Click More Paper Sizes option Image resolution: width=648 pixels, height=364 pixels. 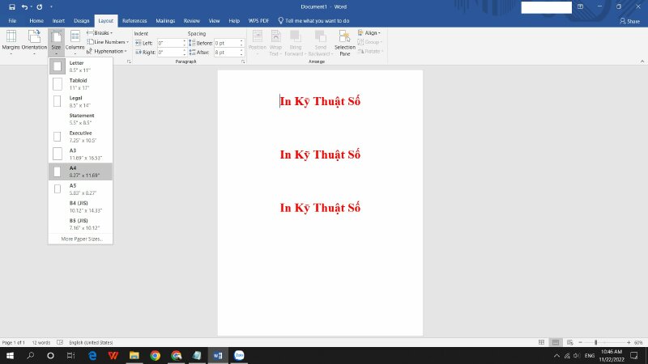81,239
